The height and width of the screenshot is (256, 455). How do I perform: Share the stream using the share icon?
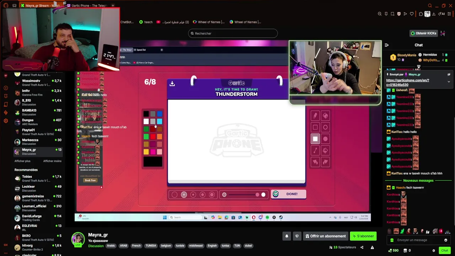362,247
